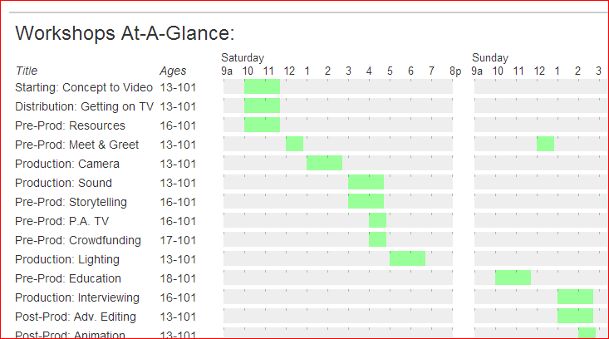
Task: Click the Starting: Concept to Video title
Action: pyautogui.click(x=84, y=87)
